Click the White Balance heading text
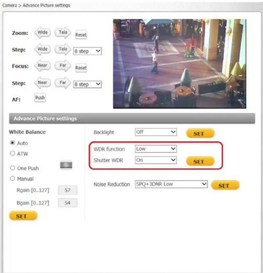263x273 pixels. [27, 132]
